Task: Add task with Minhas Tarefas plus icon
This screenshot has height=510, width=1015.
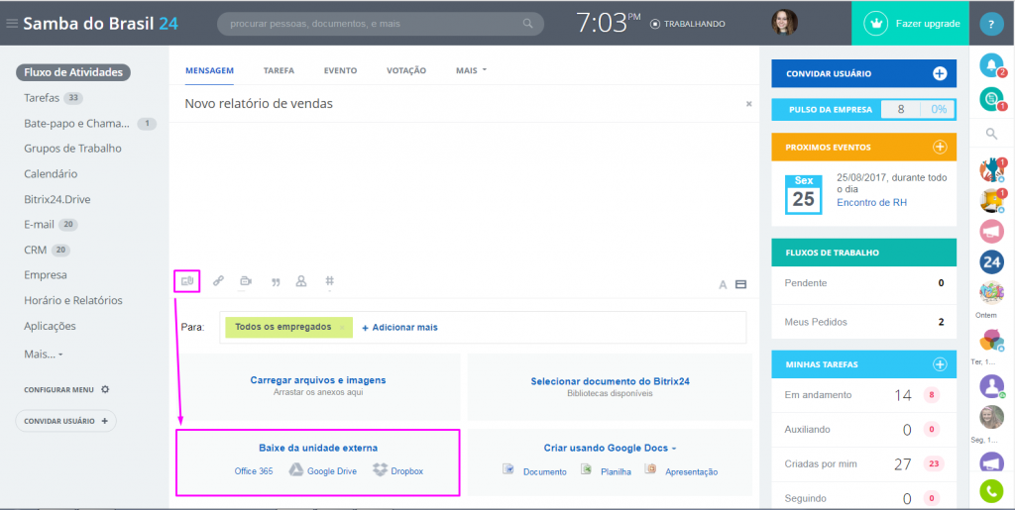Action: [x=940, y=363]
